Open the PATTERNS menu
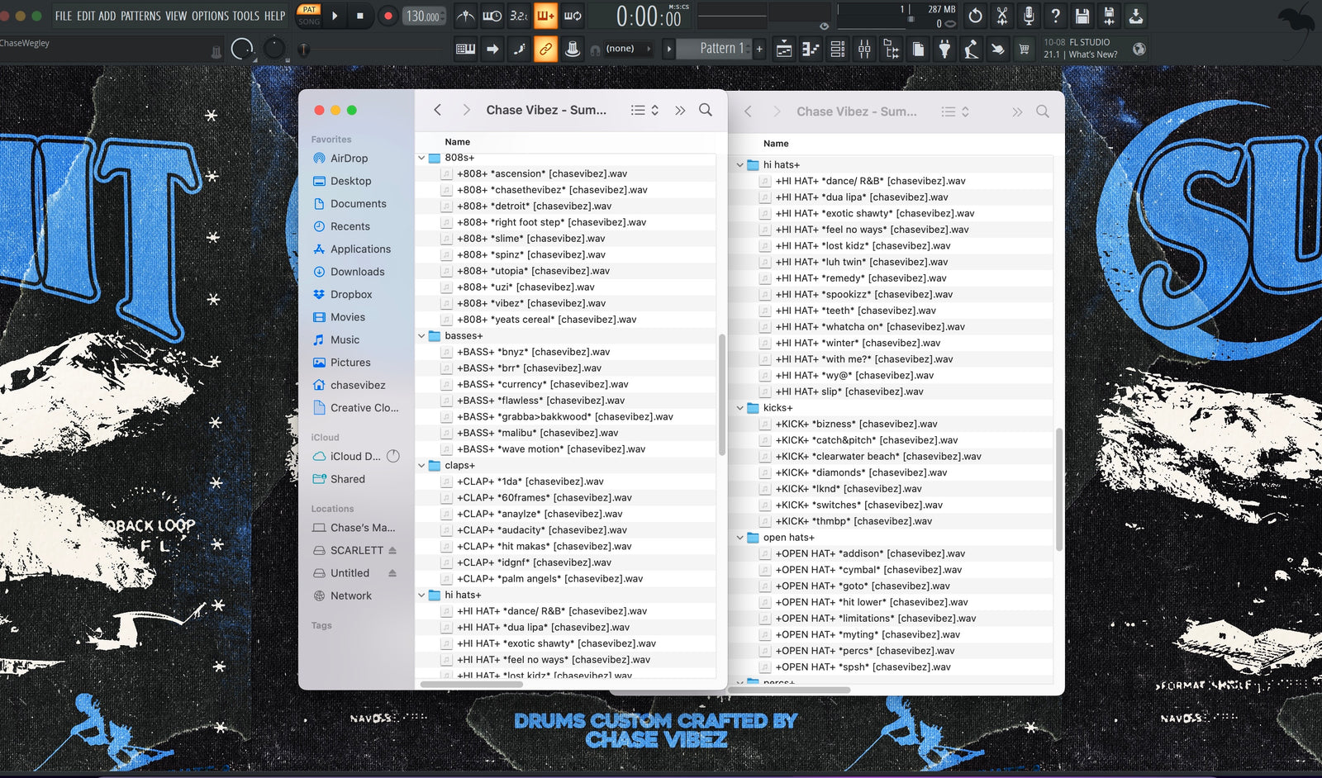Viewport: 1322px width, 778px height. [140, 16]
